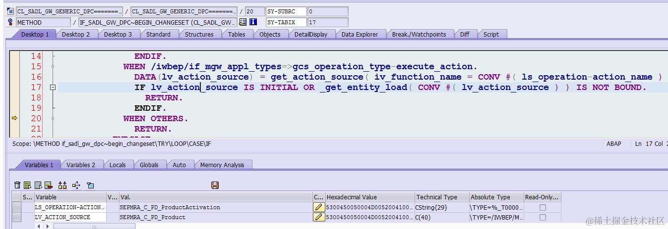Open the Break./Watchpoints tab

419,34
